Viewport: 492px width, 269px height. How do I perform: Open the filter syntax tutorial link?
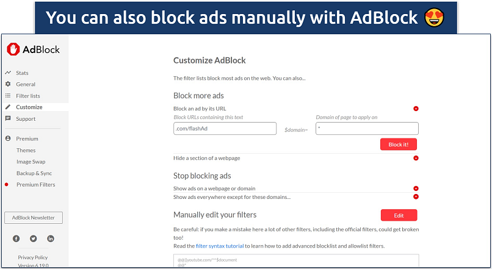pos(219,246)
